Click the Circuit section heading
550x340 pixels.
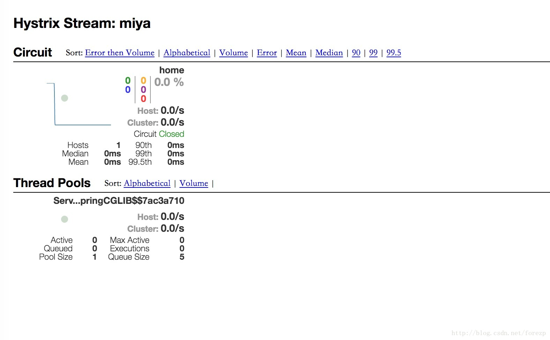pyautogui.click(x=33, y=52)
